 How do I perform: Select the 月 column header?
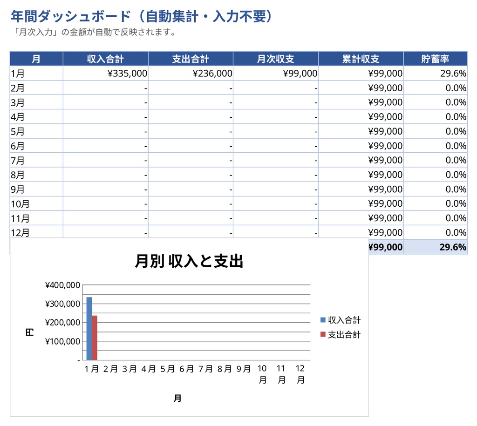(x=36, y=59)
